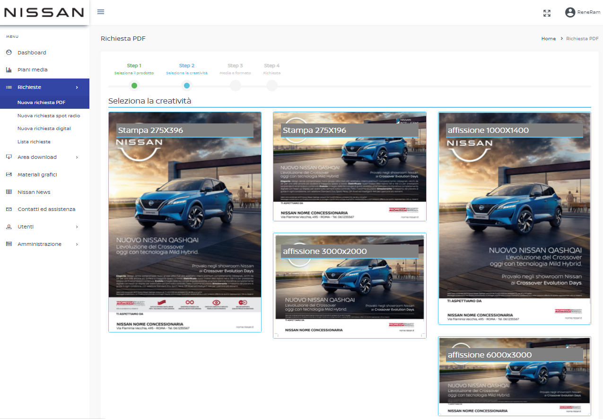The image size is (603, 419).
Task: Click the Materiali grafici image icon
Action: (9, 175)
